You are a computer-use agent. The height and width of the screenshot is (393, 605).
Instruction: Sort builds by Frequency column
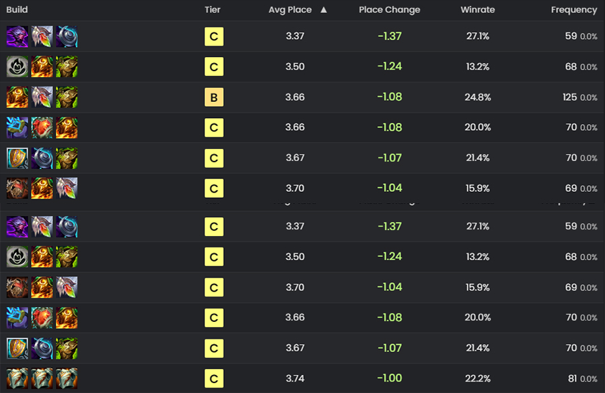(x=574, y=10)
